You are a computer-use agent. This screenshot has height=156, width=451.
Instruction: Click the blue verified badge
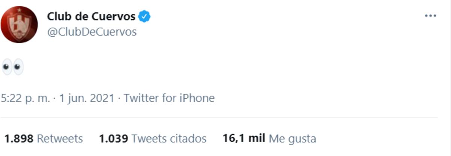(145, 16)
